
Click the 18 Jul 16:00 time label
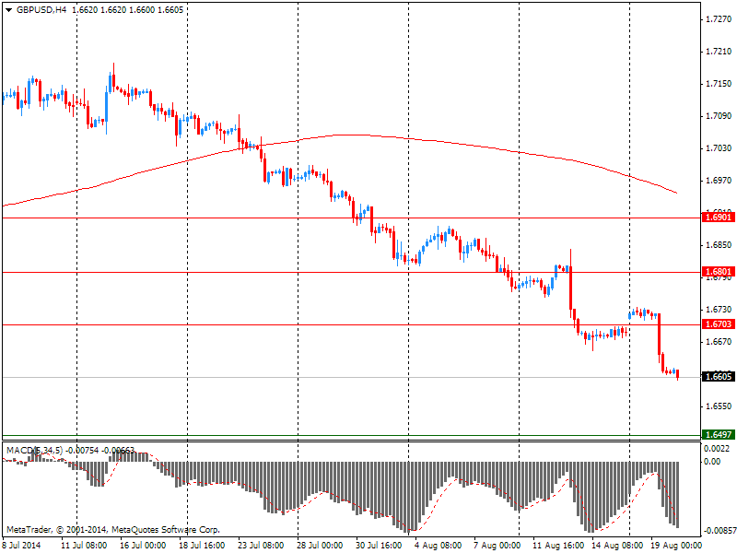click(202, 546)
